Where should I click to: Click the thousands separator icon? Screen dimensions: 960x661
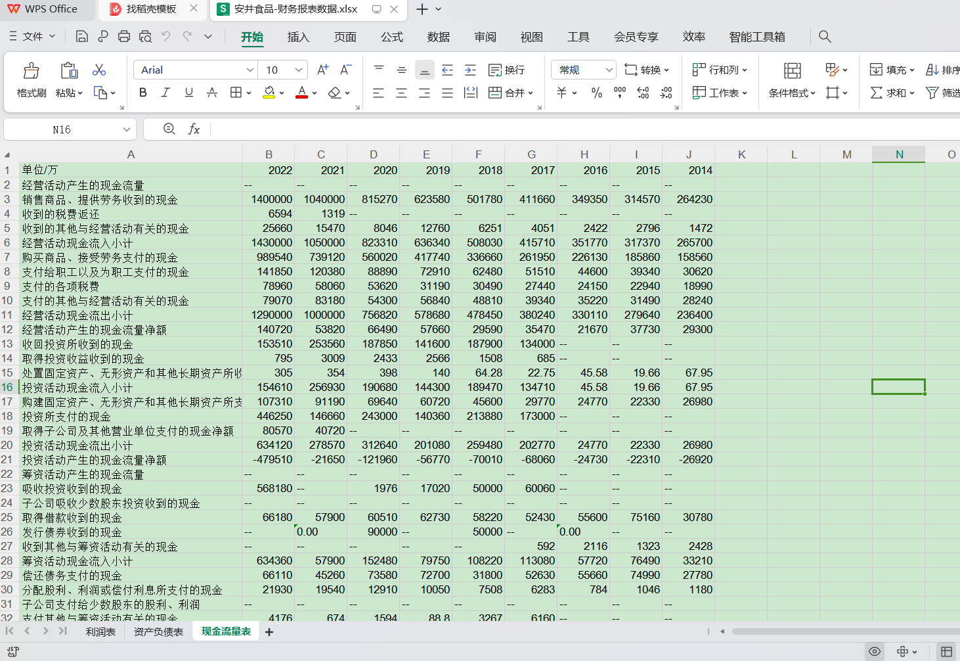(619, 93)
